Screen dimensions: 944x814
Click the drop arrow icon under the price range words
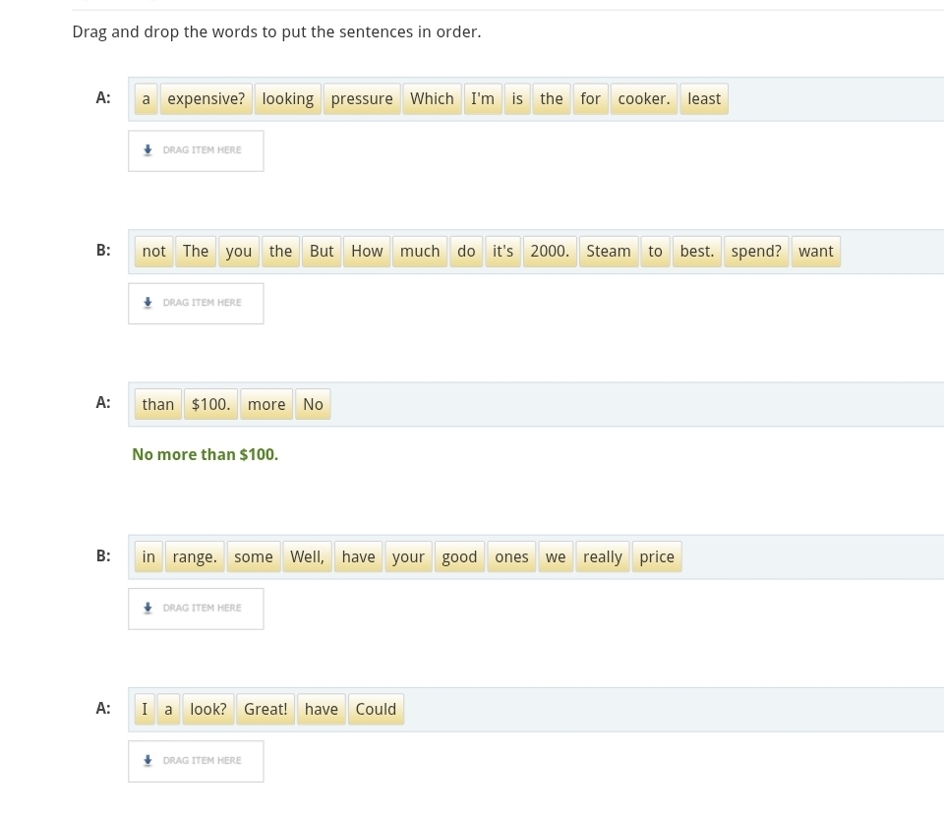(147, 609)
